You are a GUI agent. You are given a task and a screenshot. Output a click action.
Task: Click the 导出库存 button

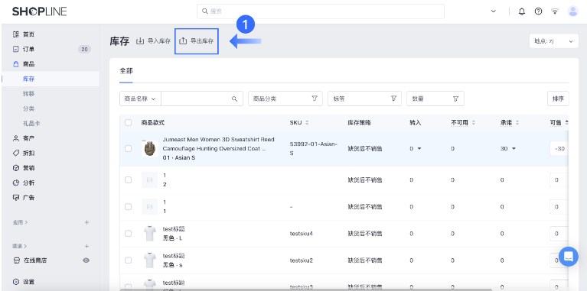[x=197, y=41]
